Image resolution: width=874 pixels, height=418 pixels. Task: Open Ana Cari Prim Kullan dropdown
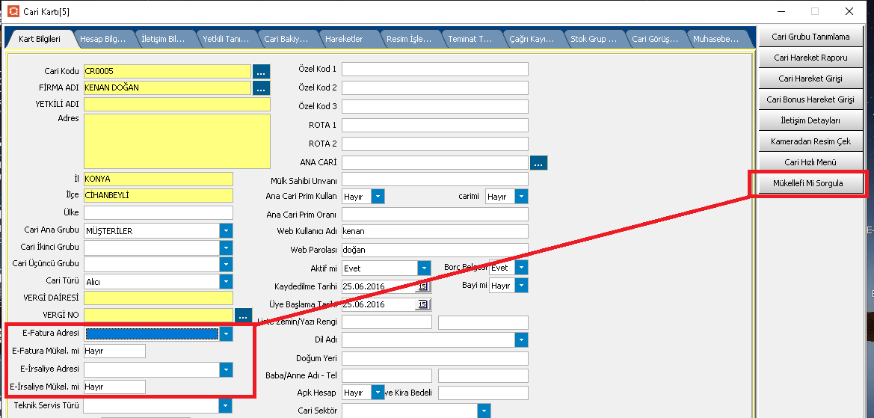tap(378, 197)
